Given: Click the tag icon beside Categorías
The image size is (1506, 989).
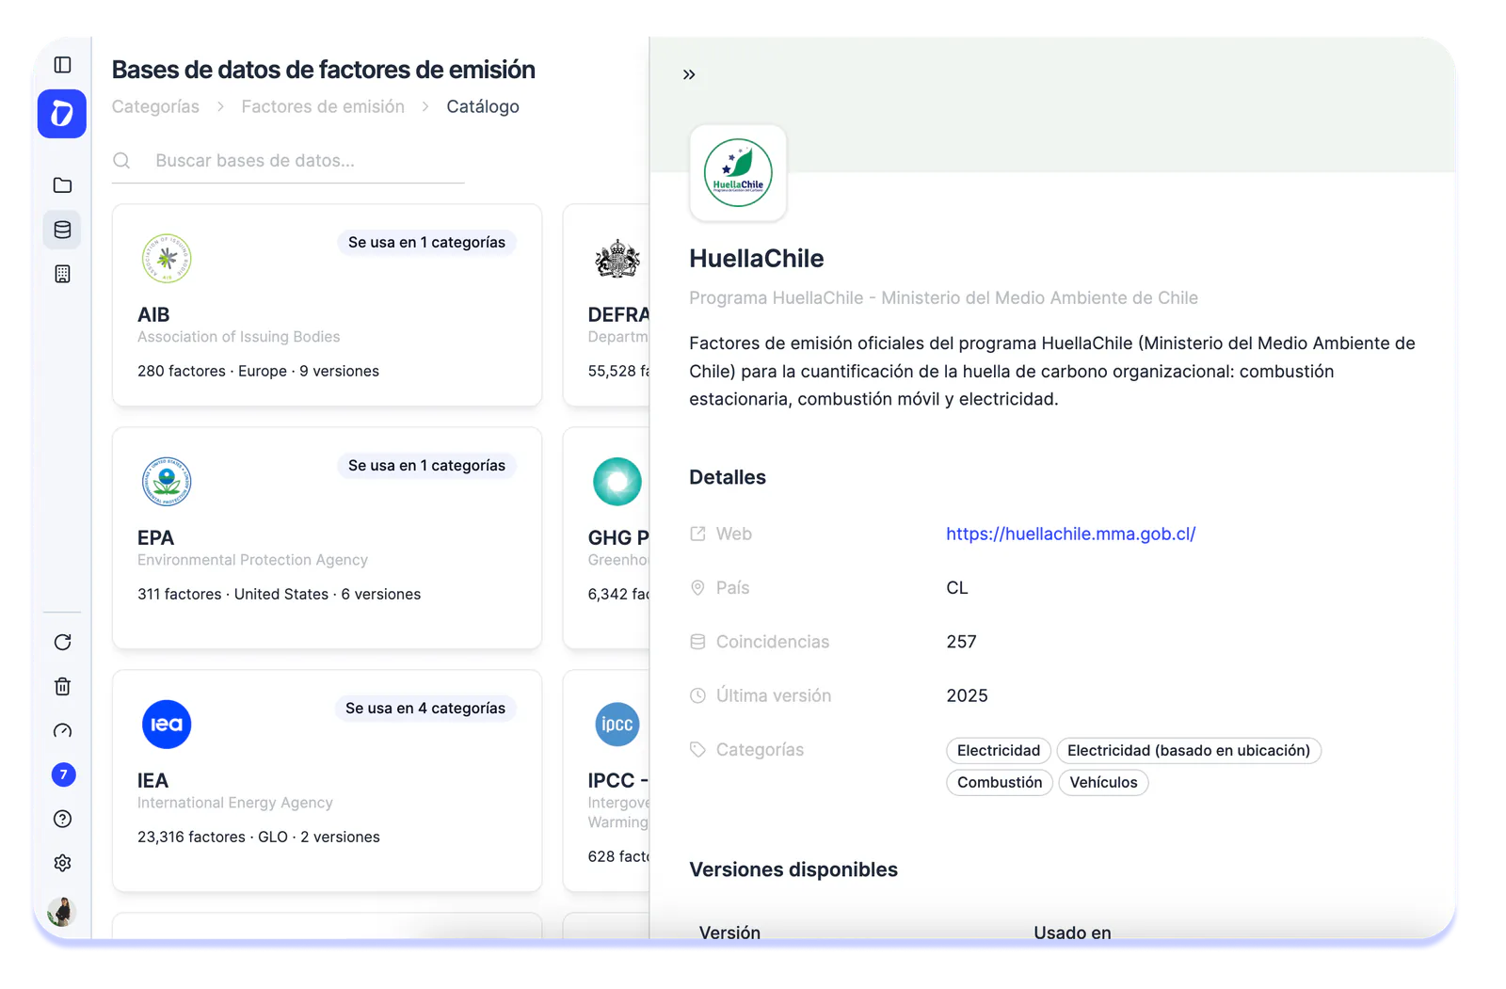Looking at the screenshot, I should (697, 750).
